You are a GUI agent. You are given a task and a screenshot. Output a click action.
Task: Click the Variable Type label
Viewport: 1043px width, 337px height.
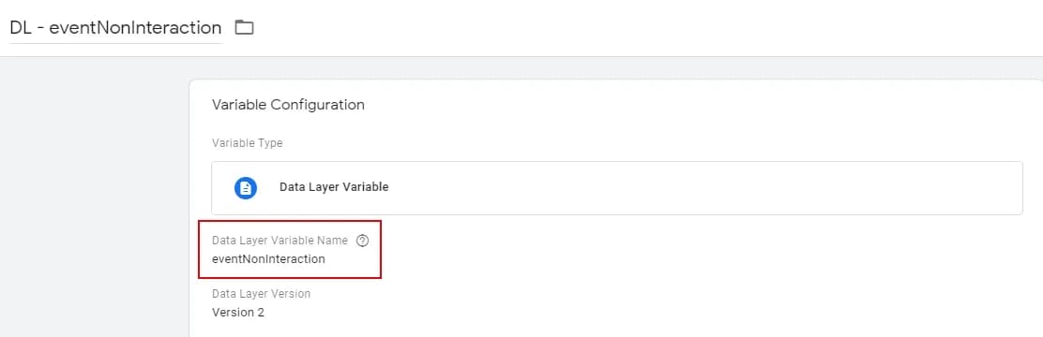pos(248,143)
